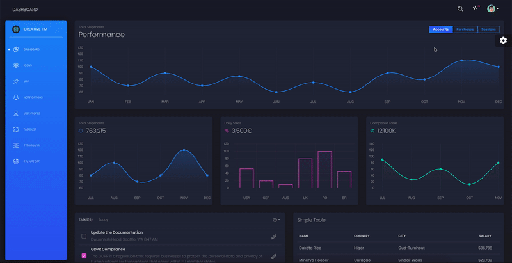
Task: Click the SALARY column header
Action: click(x=485, y=236)
